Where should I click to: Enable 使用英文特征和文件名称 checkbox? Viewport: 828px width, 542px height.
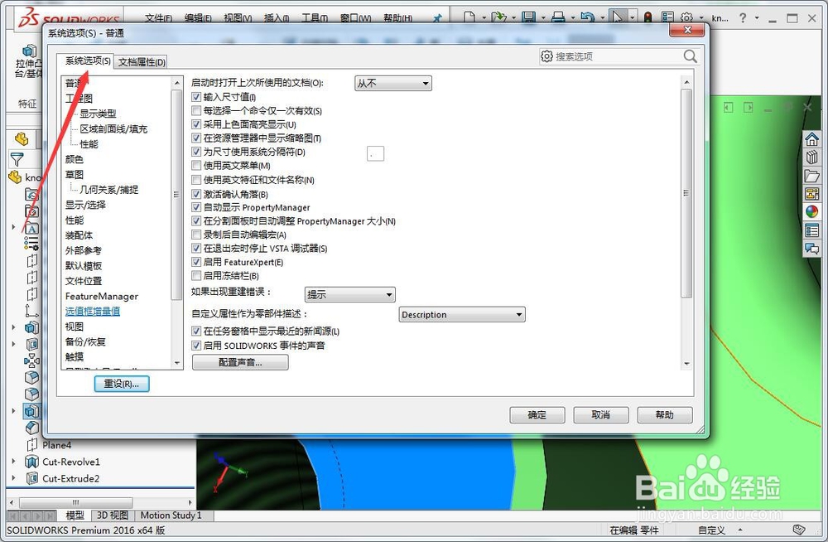pyautogui.click(x=196, y=180)
